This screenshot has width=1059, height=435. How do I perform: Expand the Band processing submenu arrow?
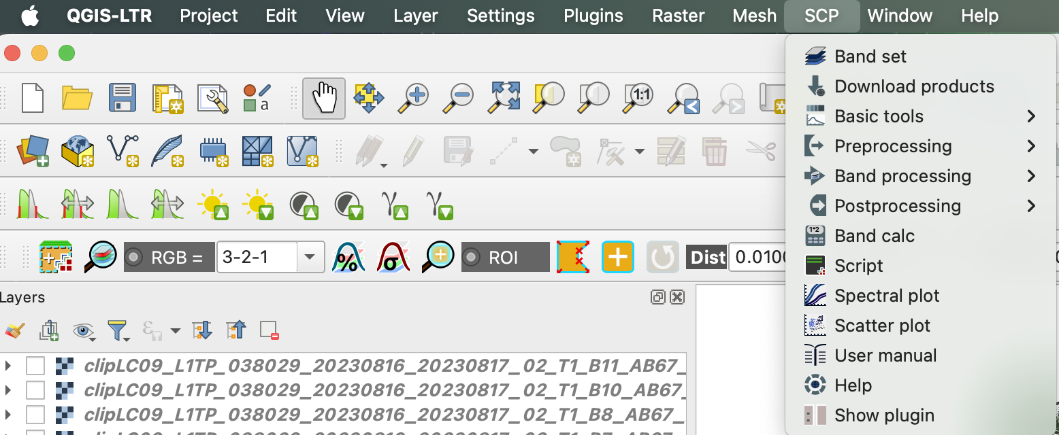pos(1031,176)
